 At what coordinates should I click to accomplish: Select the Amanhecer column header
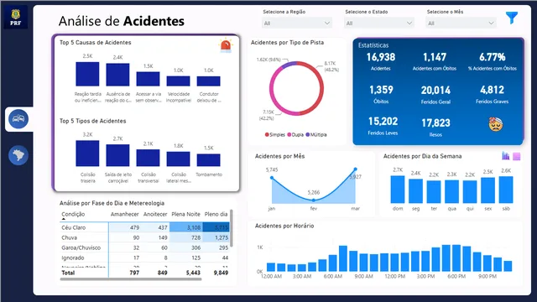tap(124, 215)
